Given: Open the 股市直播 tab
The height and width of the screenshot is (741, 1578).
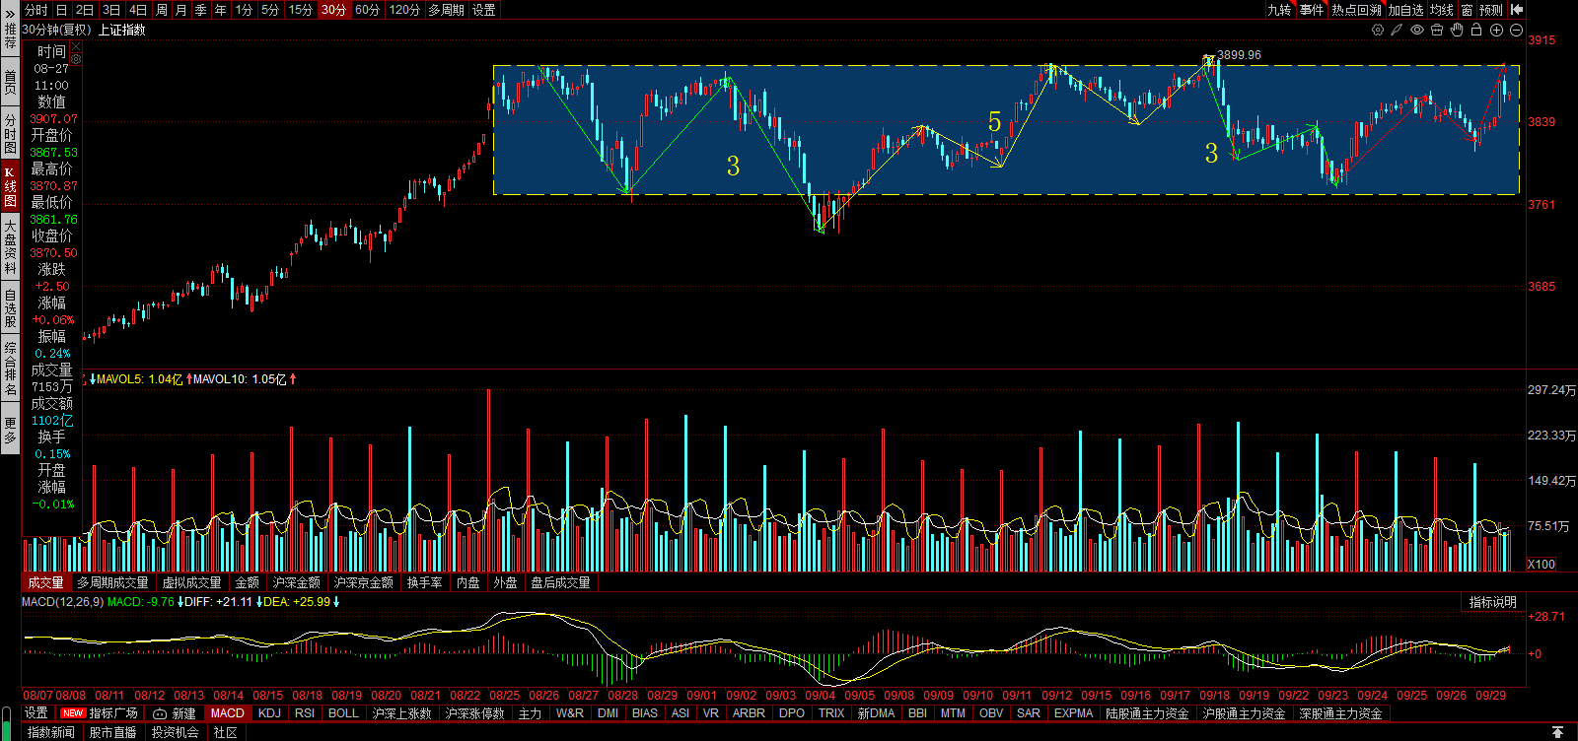Looking at the screenshot, I should tap(112, 732).
